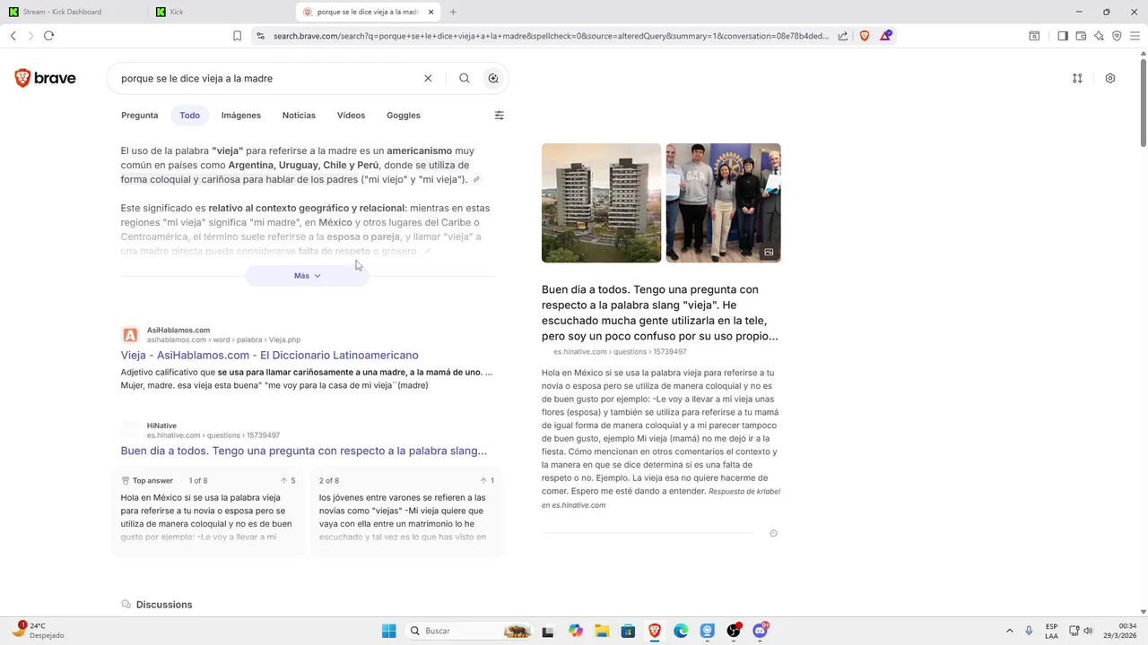Image resolution: width=1148 pixels, height=645 pixels.
Task: Open the Goggles tab
Action: (x=404, y=116)
